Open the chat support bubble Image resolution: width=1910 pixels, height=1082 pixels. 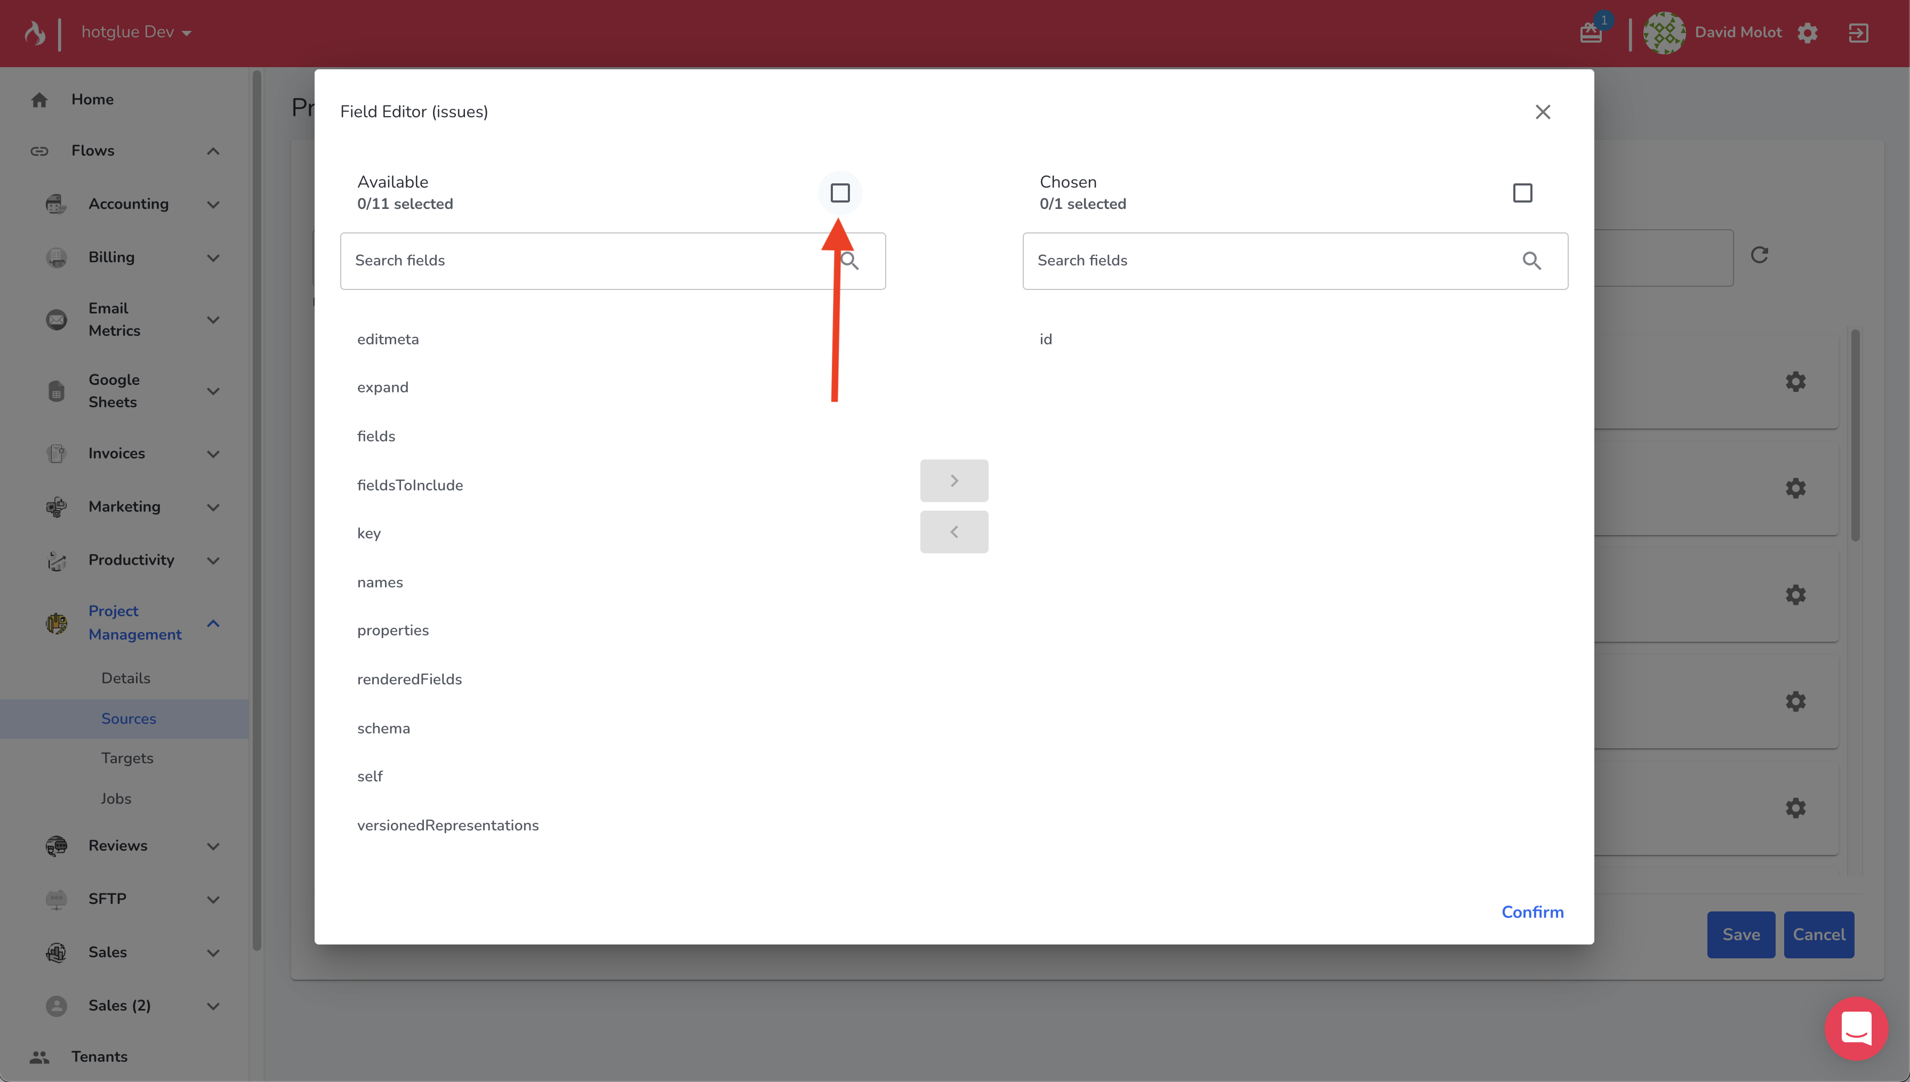coord(1856,1029)
